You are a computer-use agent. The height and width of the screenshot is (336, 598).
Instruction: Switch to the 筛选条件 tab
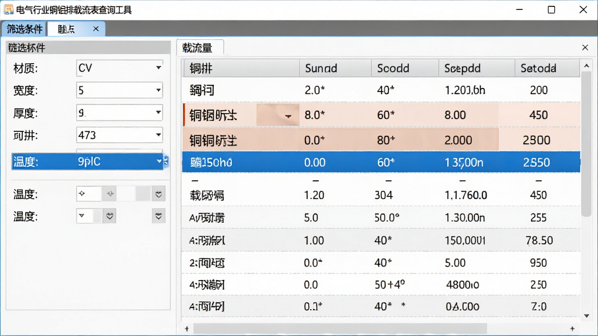[x=24, y=29]
